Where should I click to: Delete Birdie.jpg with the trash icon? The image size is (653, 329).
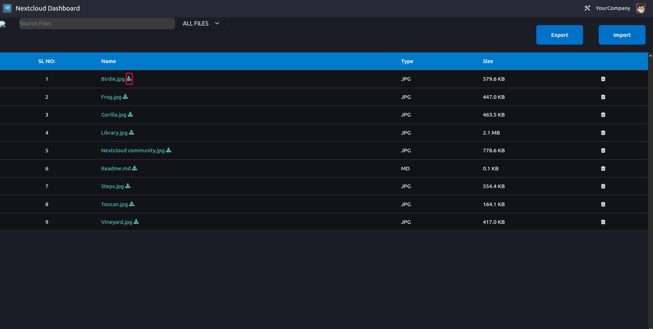[603, 79]
